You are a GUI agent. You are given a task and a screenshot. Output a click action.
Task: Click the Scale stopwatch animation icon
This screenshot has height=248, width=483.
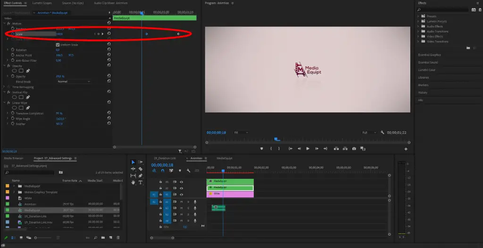point(13,34)
